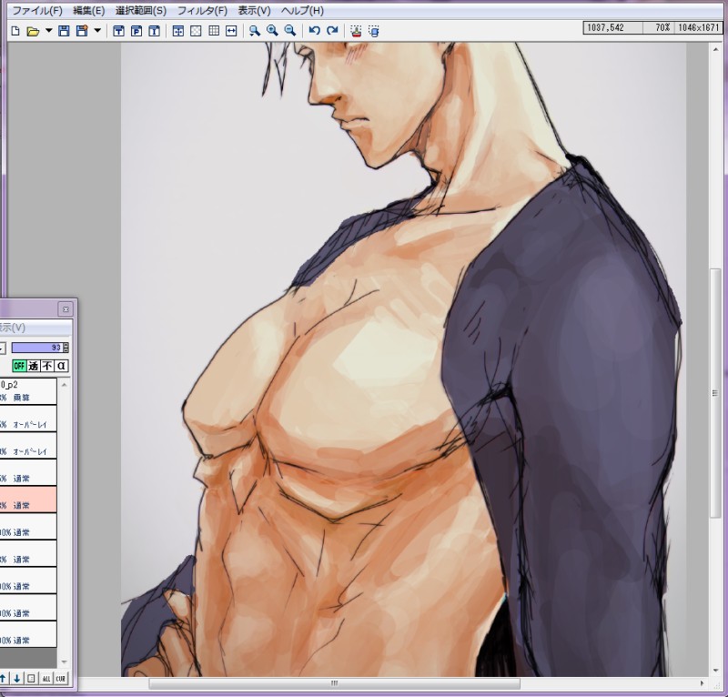Zoom in with the plus magnifier icon
This screenshot has height=697, width=728.
point(272,31)
